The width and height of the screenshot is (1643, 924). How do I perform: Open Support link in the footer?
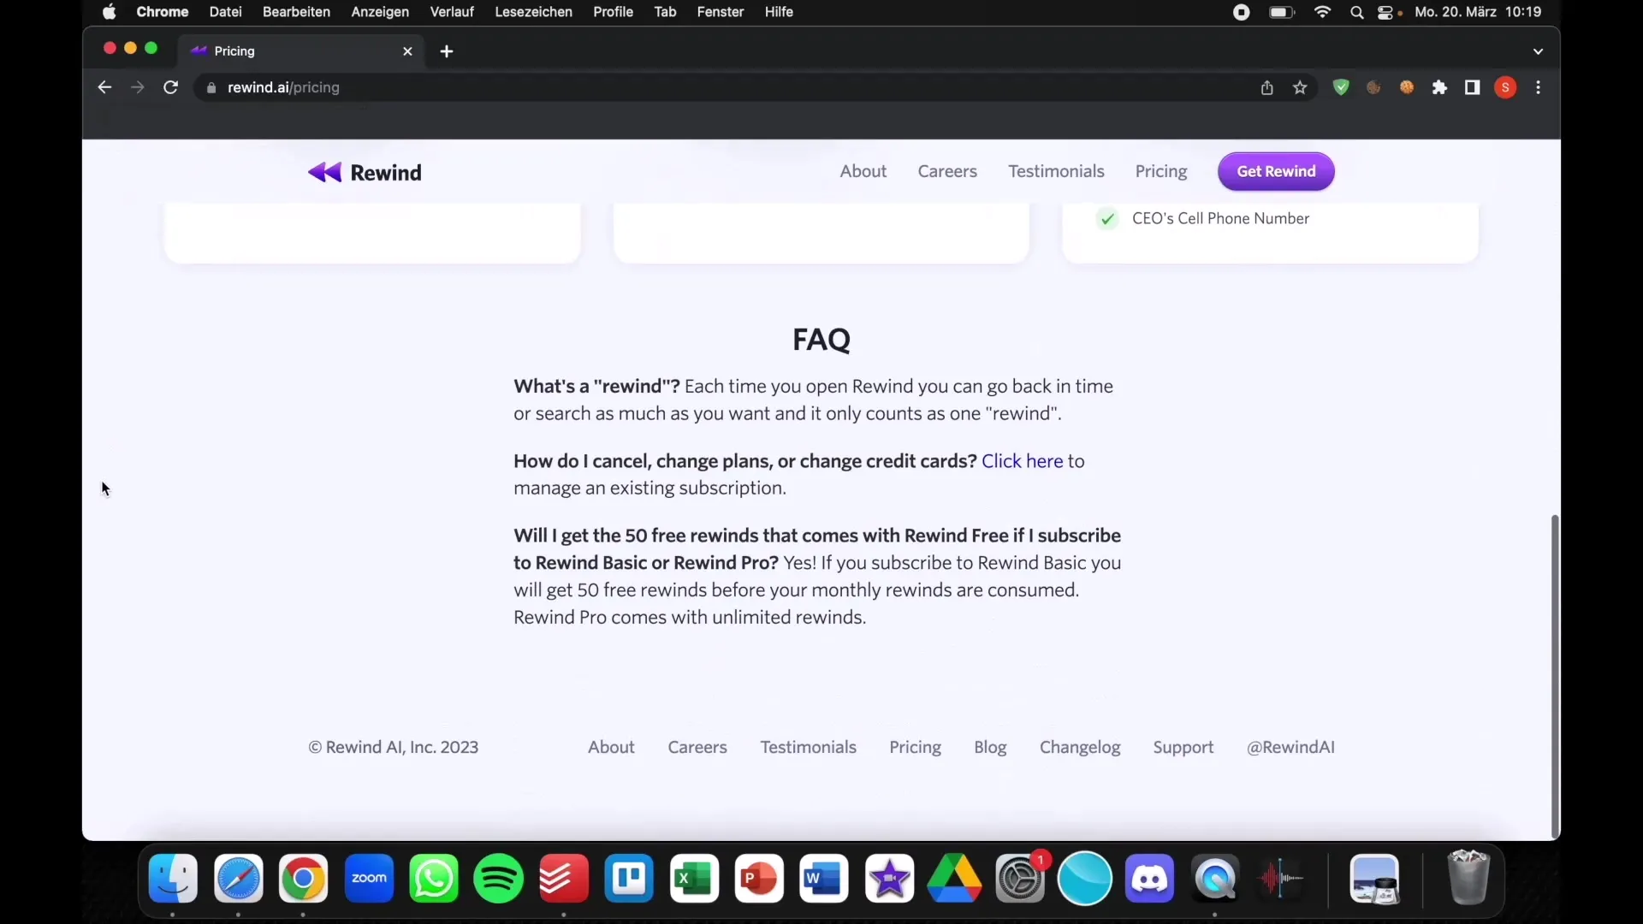pyautogui.click(x=1183, y=746)
